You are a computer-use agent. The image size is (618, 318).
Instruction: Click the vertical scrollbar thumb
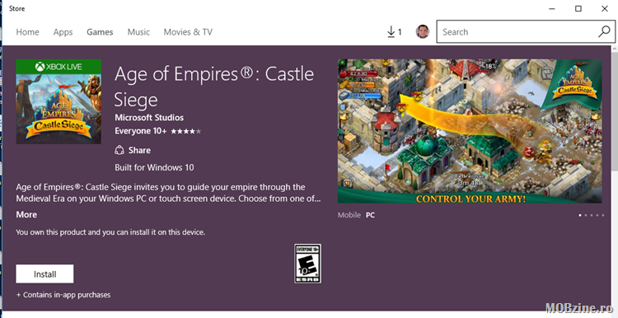click(x=615, y=112)
